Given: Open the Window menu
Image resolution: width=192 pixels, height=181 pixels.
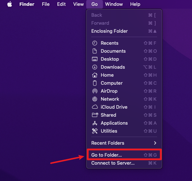Looking at the screenshot, I should pos(114,4).
